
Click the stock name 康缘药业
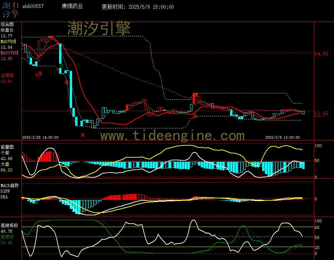(72, 6)
